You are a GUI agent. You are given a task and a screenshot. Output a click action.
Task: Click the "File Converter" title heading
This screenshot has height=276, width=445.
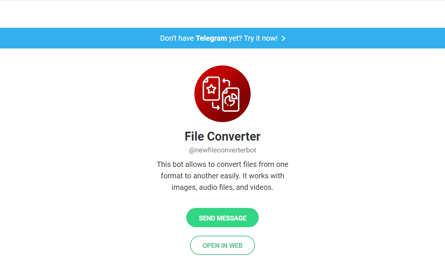click(222, 136)
